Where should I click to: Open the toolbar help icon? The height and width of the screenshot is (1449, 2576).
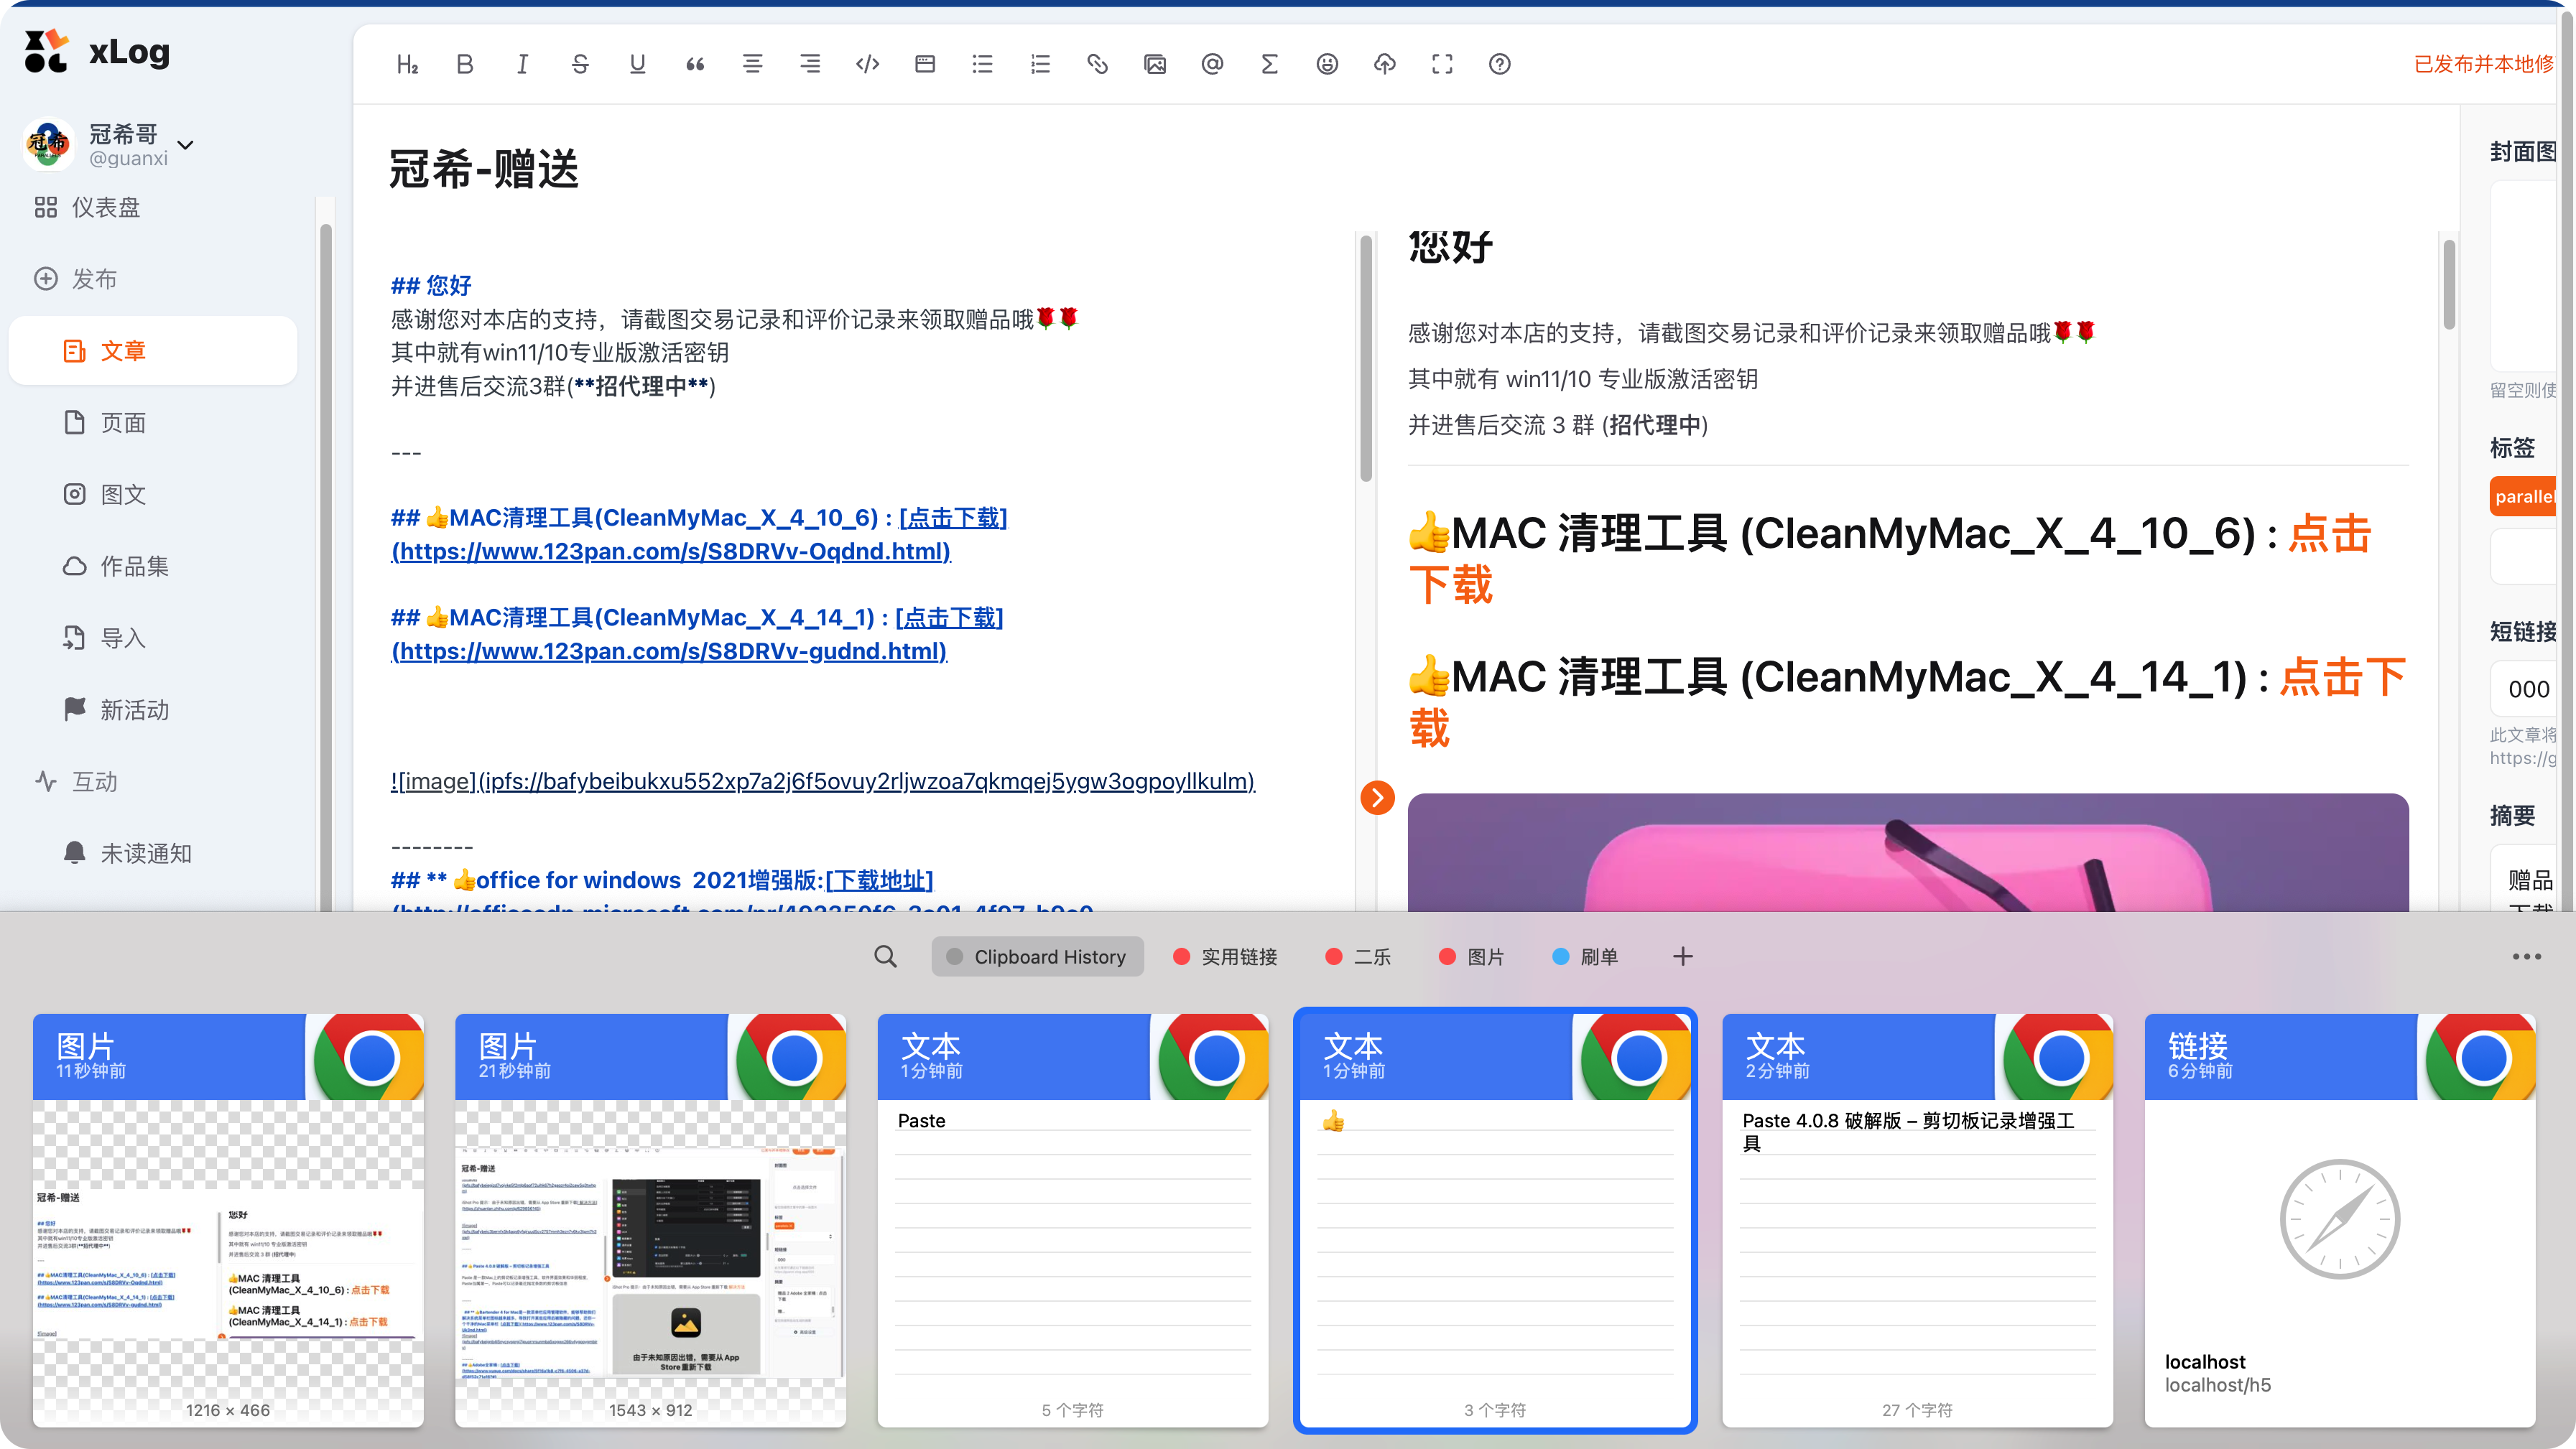(1499, 64)
